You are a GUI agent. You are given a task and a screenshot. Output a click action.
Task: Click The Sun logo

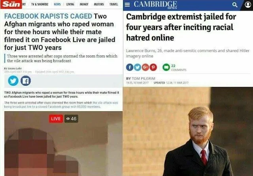click(x=11, y=4)
